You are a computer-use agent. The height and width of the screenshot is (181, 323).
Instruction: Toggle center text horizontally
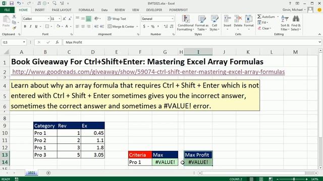[x=83, y=26]
